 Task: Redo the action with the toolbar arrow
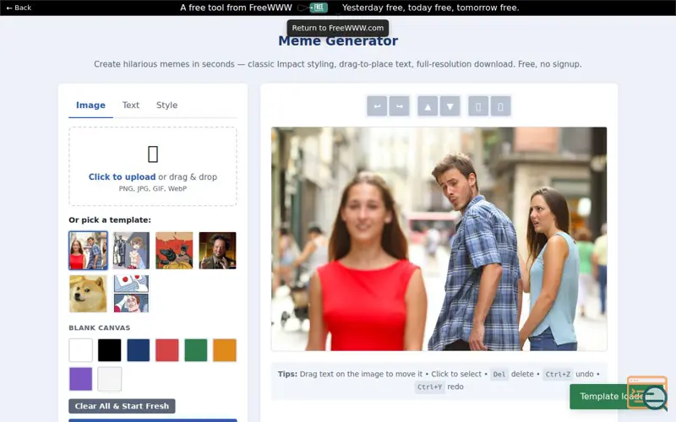pos(399,106)
